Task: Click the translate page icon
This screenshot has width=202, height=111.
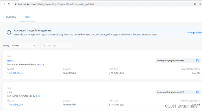Action: pos(195,4)
